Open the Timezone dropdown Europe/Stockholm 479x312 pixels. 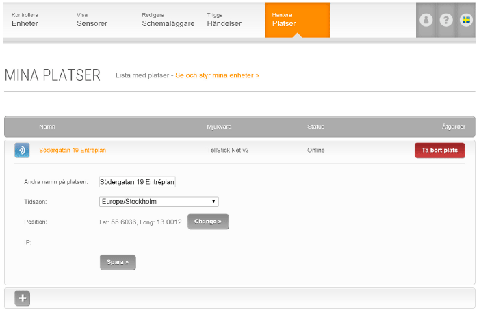tap(159, 201)
